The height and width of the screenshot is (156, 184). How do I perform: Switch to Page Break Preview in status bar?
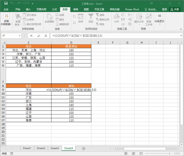point(141,153)
